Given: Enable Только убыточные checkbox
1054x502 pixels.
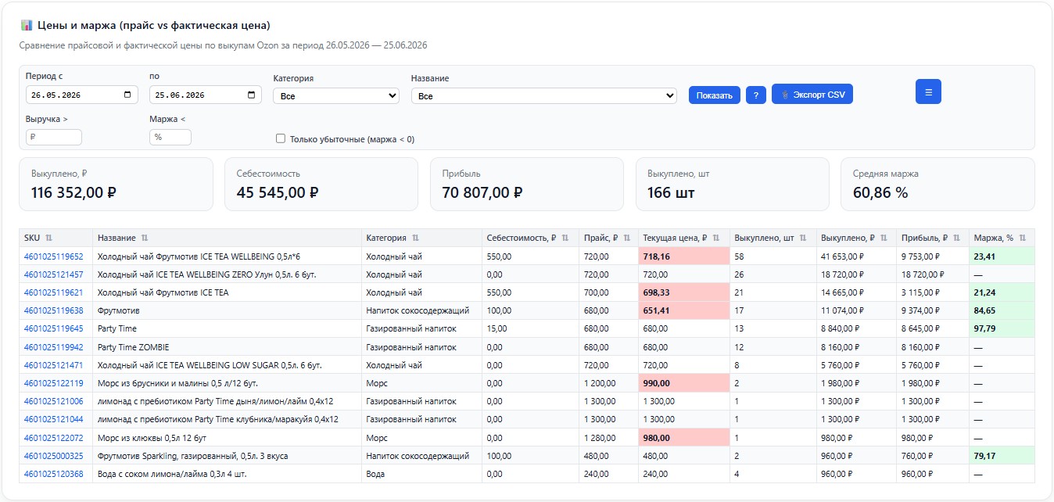Looking at the screenshot, I should [x=281, y=139].
